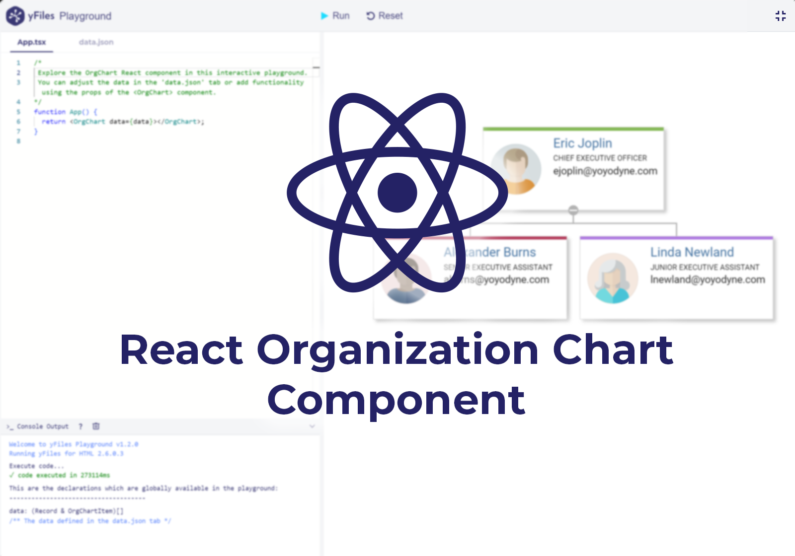Collapse Eric Joplin's subordinates with the connector toggle
Viewport: 795px width, 556px height.
[572, 210]
